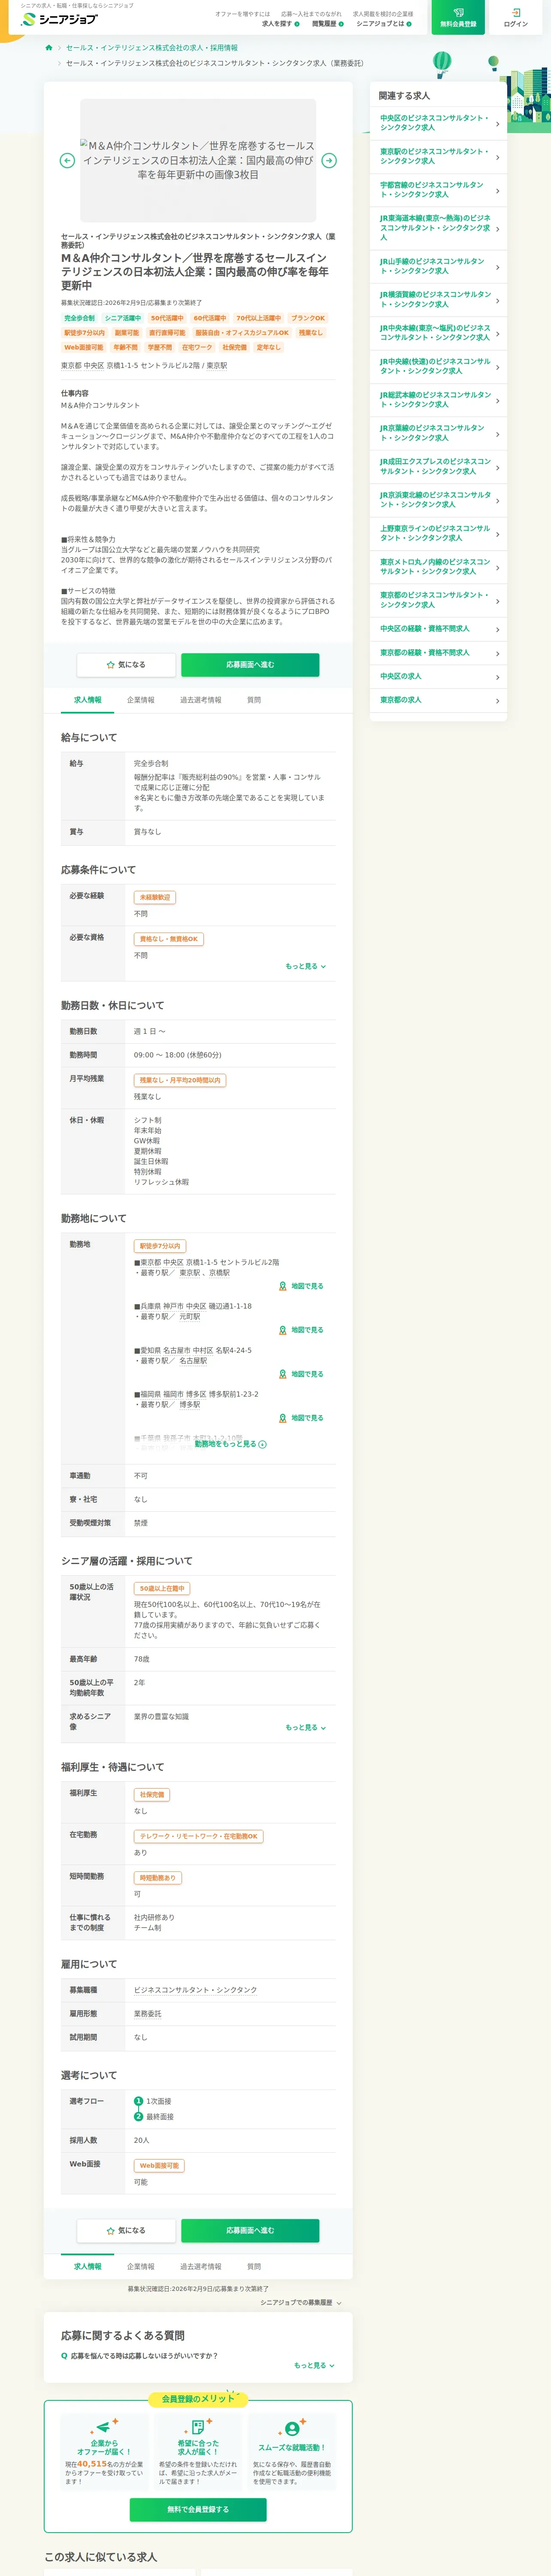The width and height of the screenshot is (551, 2576).
Task: Select upper 企業情報 tab
Action: pos(141,700)
